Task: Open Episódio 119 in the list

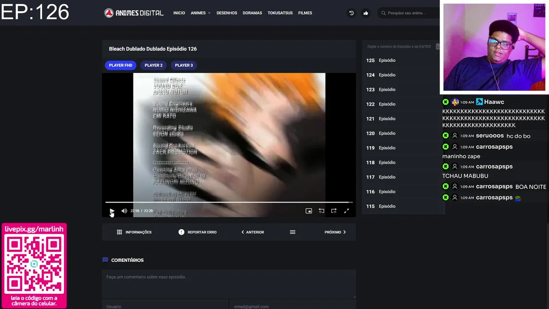Action: coord(402,148)
